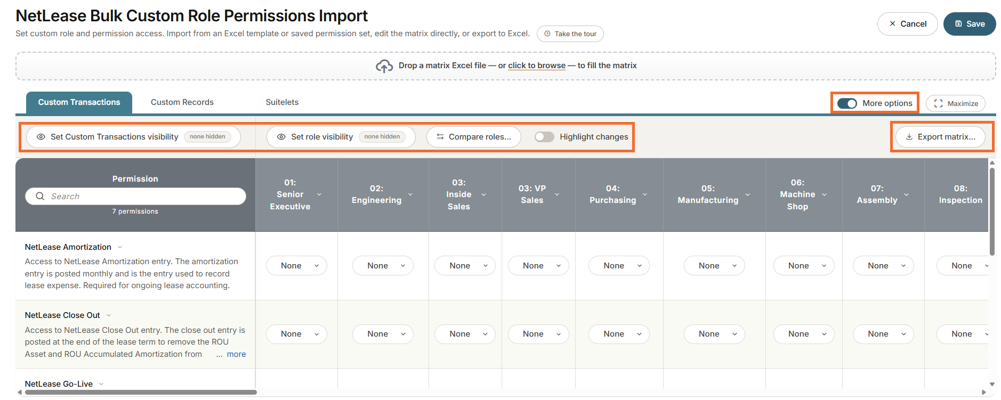
Task: Open the 01: Senior Executive column menu
Action: click(319, 194)
